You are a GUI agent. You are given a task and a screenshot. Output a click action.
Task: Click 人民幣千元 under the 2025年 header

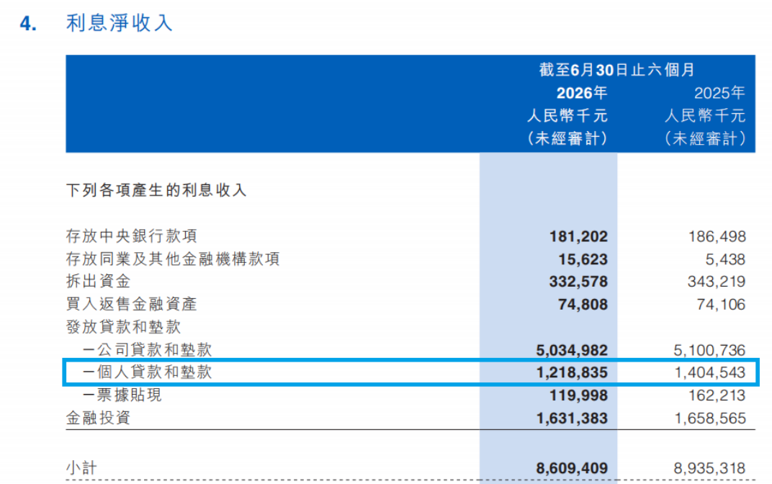coord(705,116)
